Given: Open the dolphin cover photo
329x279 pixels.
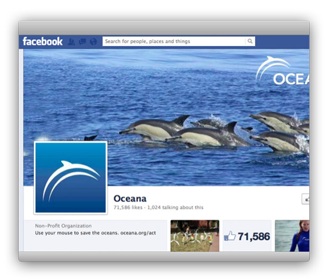Looking at the screenshot, I should click(166, 118).
